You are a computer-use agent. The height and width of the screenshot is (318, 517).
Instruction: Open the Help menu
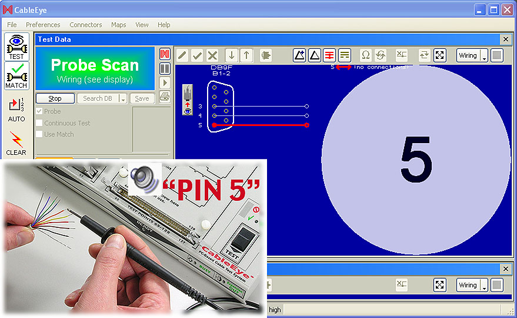coord(164,25)
